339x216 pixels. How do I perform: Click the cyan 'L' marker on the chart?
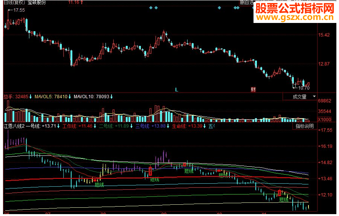coord(177,90)
